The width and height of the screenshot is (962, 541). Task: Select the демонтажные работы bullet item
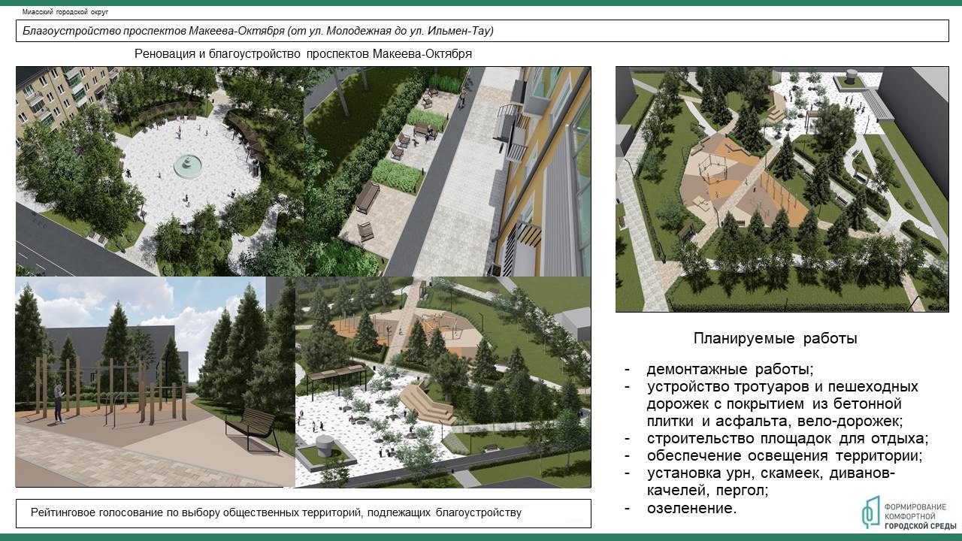pyautogui.click(x=730, y=370)
